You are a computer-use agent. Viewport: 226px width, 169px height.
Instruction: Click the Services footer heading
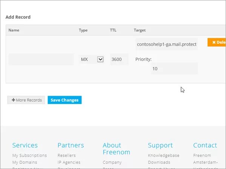pyautogui.click(x=25, y=145)
